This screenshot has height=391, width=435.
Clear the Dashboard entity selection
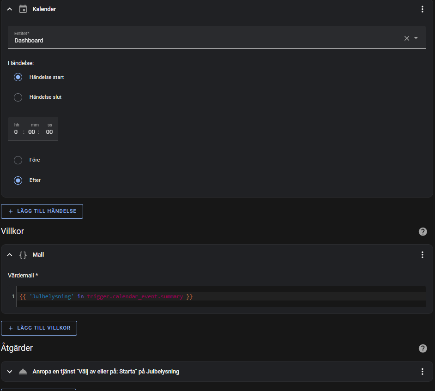click(x=407, y=38)
